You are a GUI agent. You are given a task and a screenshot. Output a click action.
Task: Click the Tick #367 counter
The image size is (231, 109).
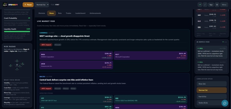(x=55, y=5)
